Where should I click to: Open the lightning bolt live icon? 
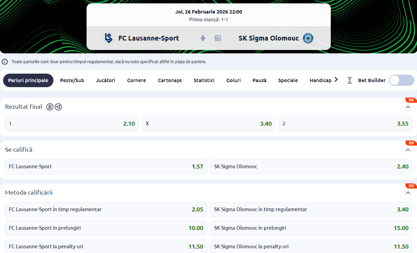pyautogui.click(x=203, y=38)
